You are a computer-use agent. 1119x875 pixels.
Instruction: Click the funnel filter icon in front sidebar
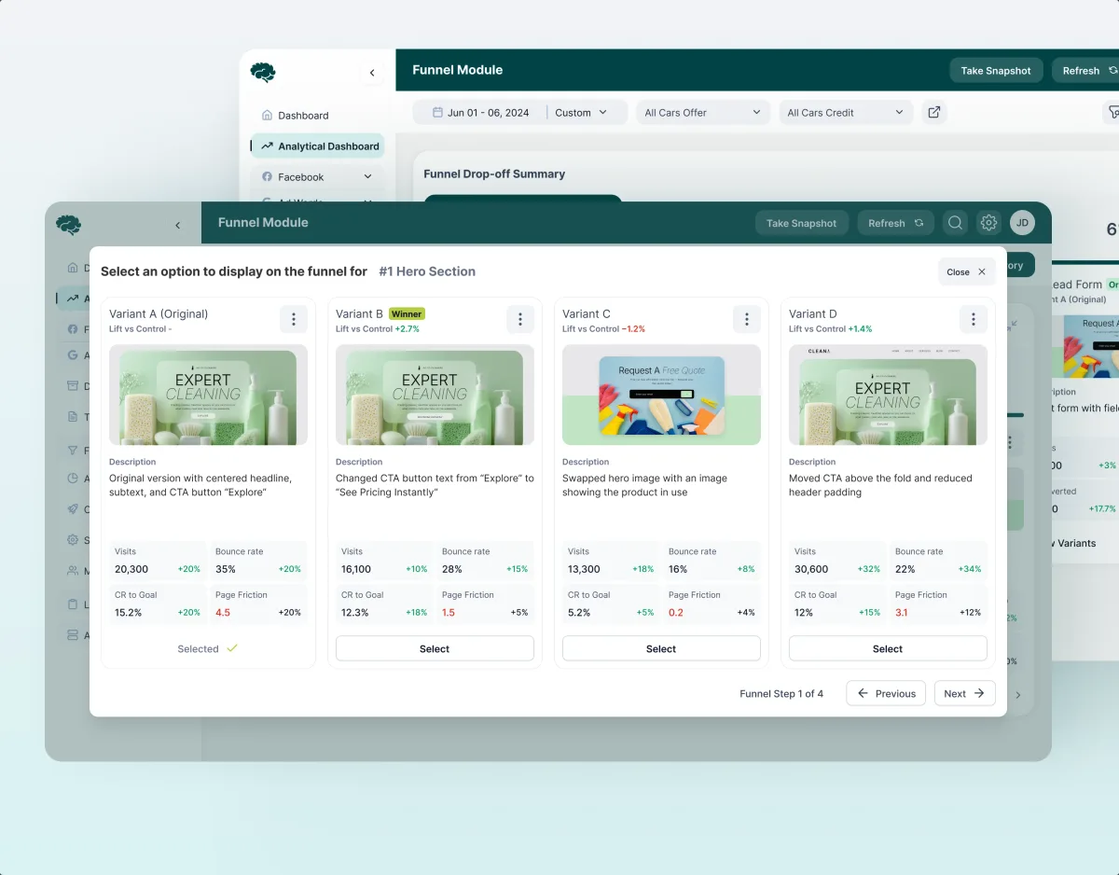[73, 451]
